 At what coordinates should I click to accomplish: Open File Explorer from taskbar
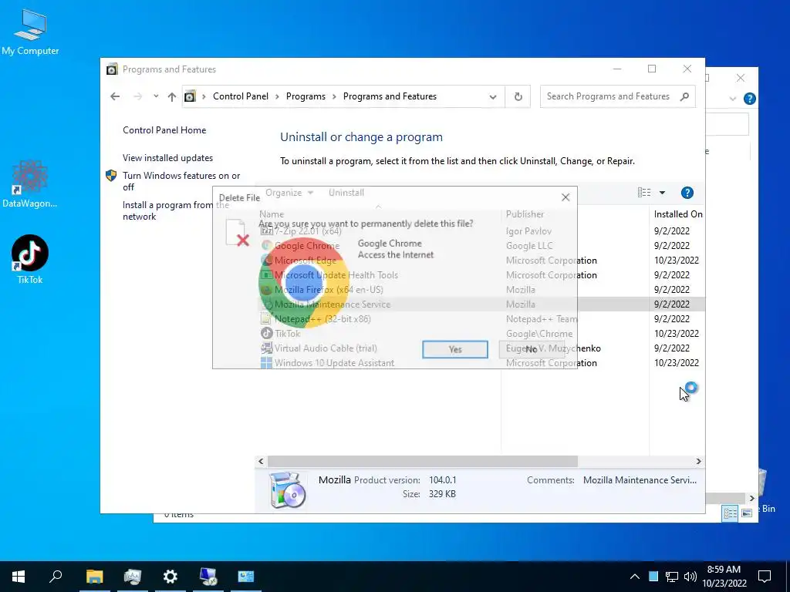click(94, 577)
